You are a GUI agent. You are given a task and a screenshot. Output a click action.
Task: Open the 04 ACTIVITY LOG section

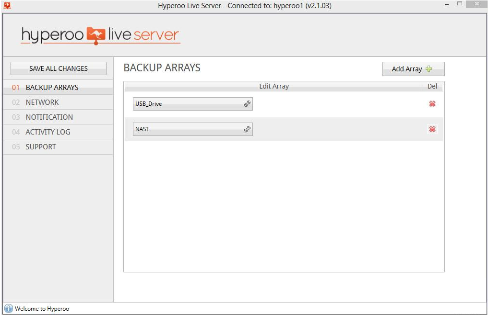click(48, 132)
